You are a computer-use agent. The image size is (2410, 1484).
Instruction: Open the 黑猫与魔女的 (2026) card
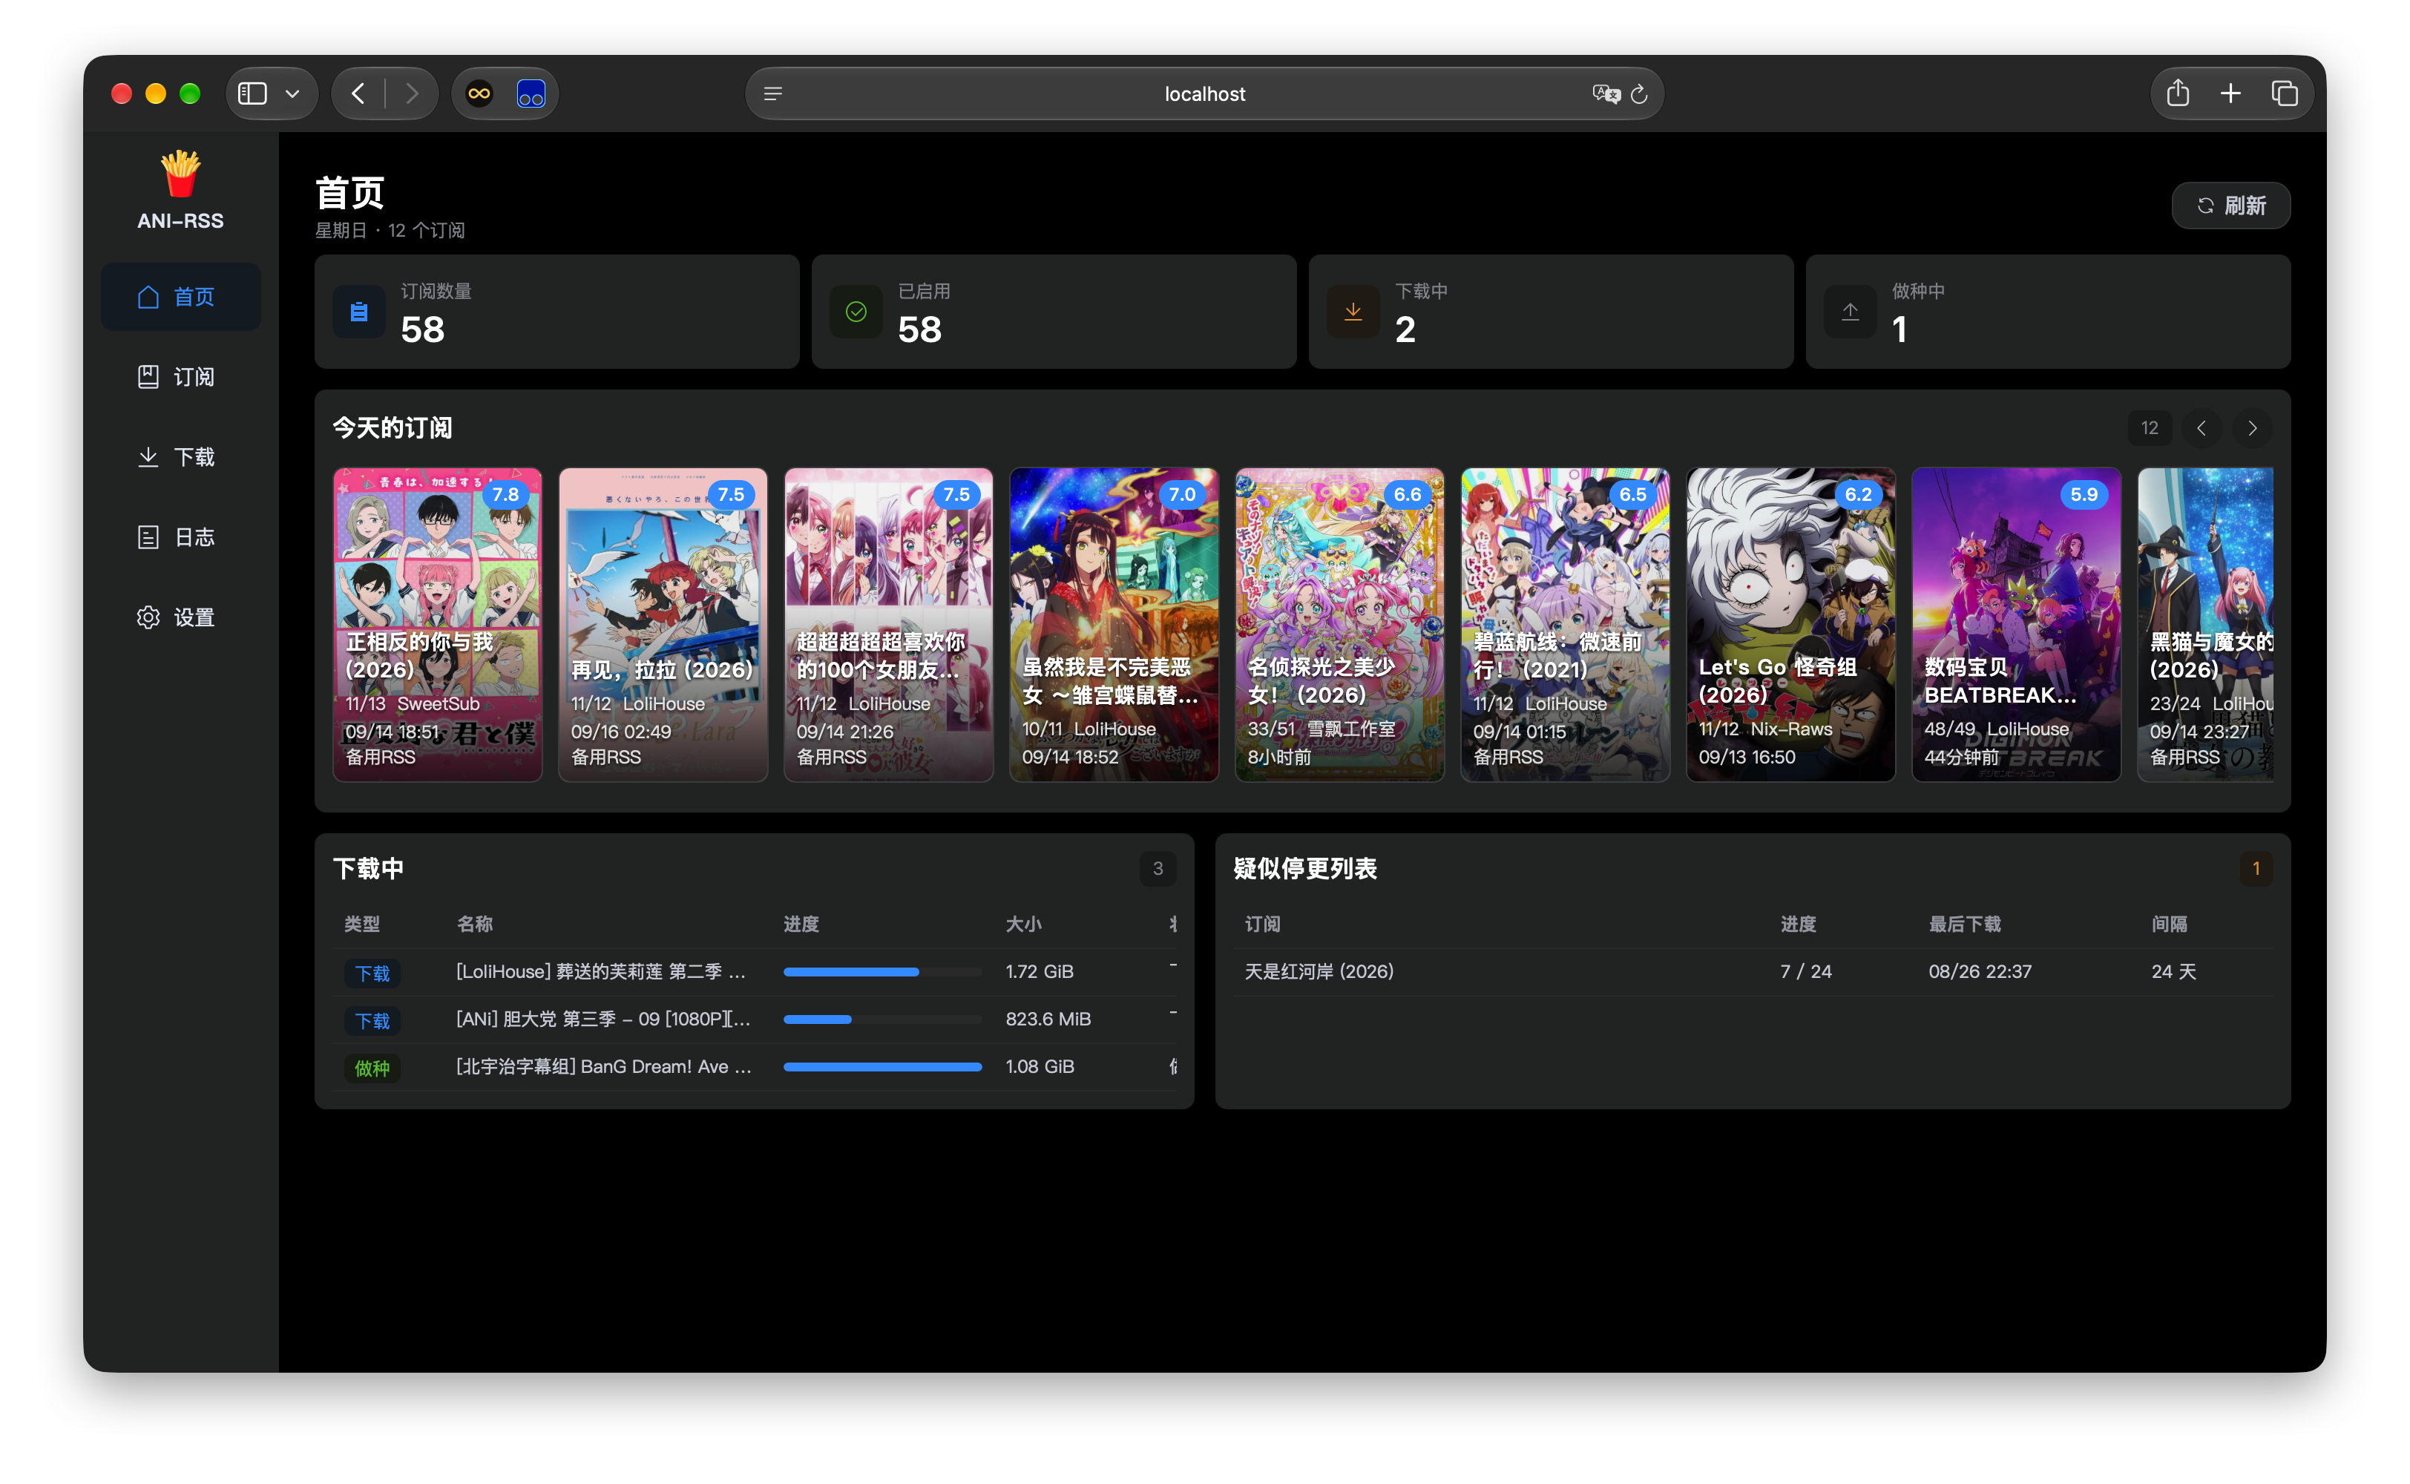(2206, 624)
